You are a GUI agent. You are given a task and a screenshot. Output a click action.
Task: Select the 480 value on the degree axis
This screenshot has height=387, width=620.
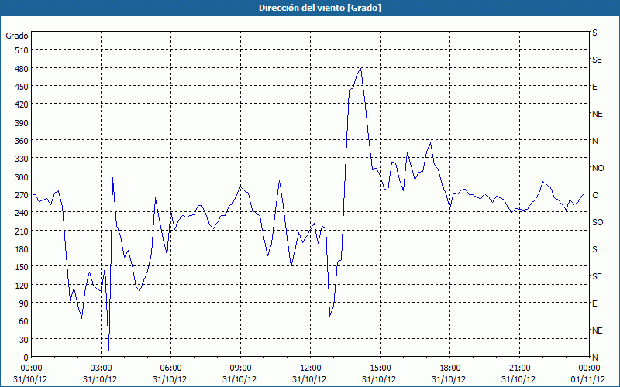coord(22,69)
